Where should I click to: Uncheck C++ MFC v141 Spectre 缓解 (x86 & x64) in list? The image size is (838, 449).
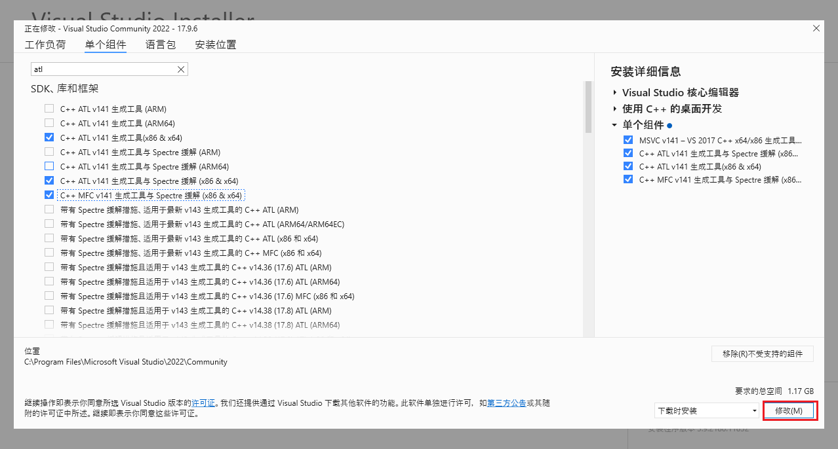pyautogui.click(x=49, y=195)
